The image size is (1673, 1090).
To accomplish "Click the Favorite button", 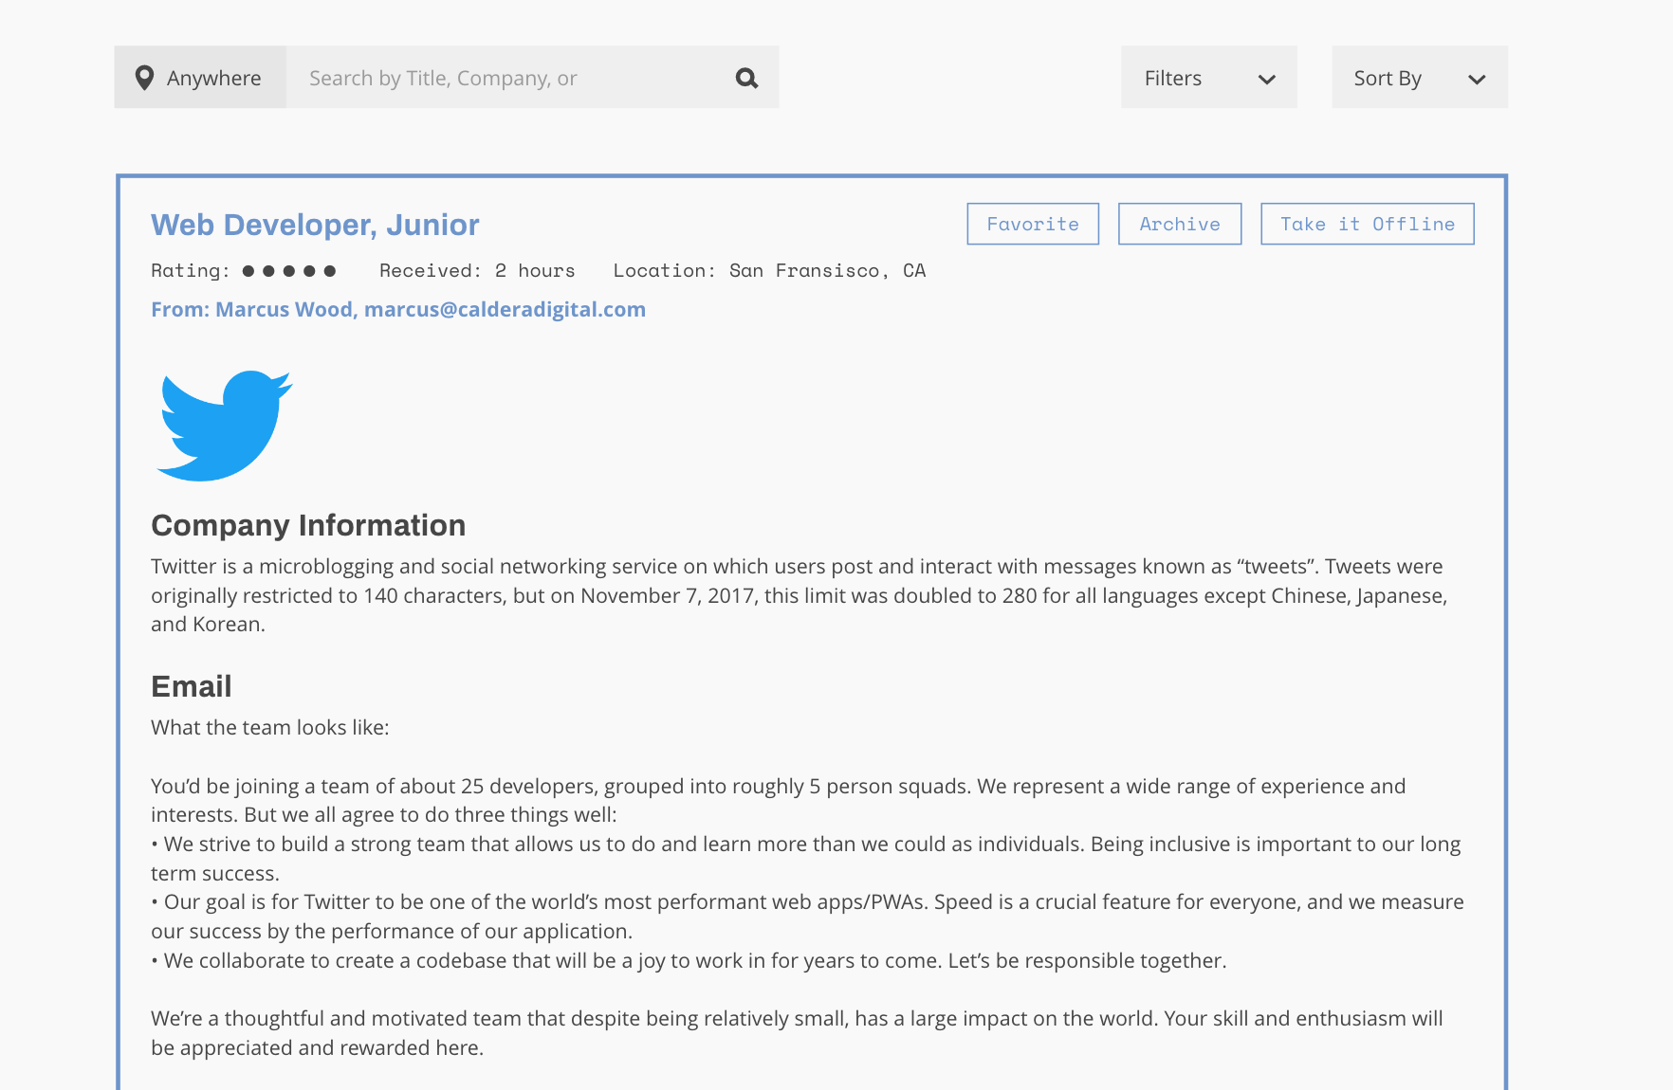I will 1033,224.
